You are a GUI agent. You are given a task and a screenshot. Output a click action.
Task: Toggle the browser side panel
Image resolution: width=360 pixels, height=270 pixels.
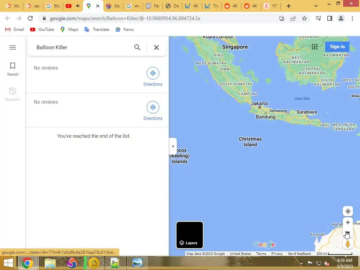(x=330, y=18)
